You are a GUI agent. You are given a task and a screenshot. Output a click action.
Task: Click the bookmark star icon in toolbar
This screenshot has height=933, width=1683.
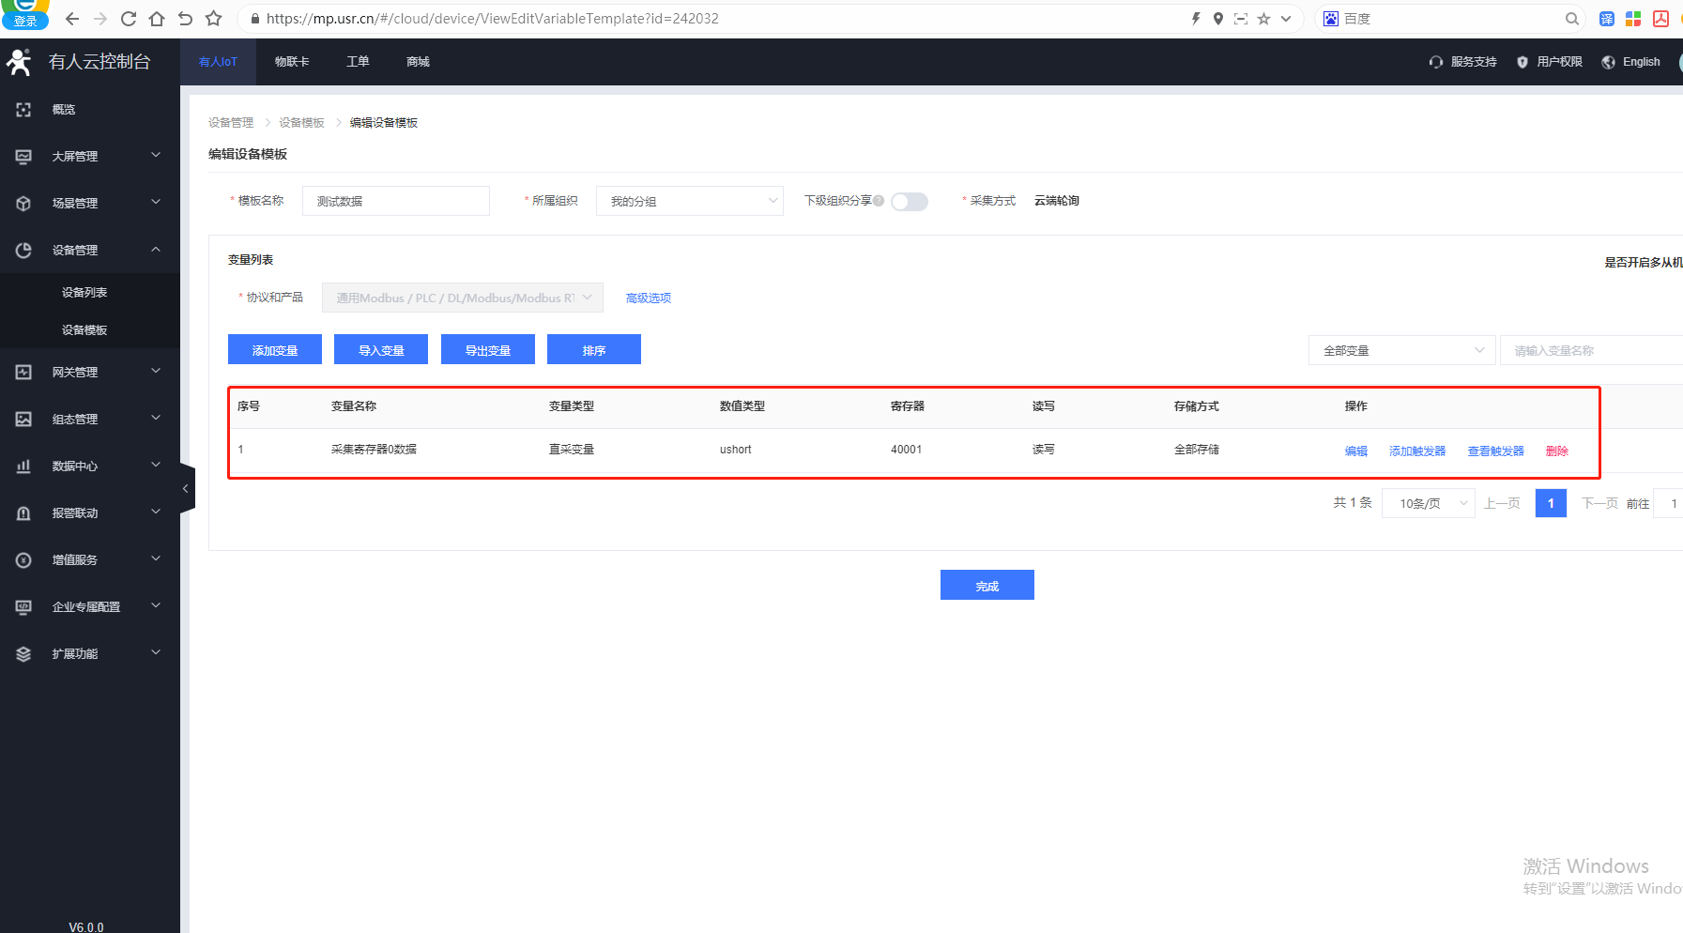[214, 19]
